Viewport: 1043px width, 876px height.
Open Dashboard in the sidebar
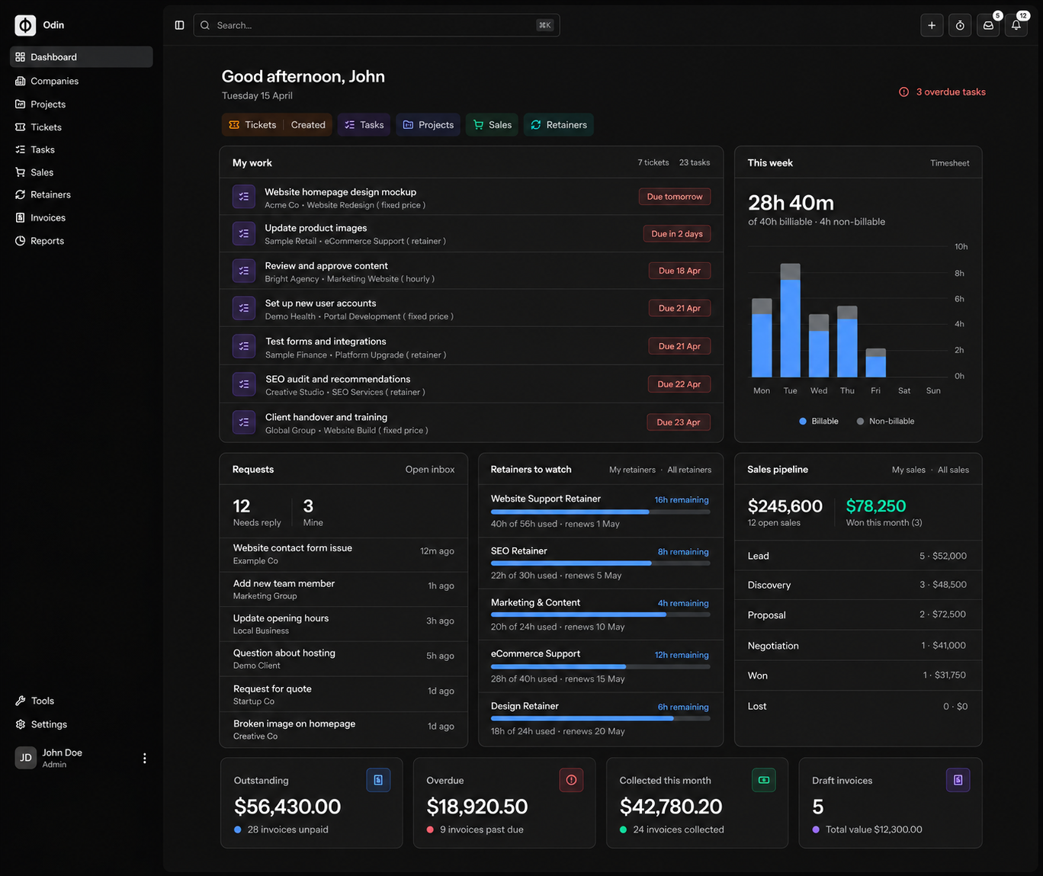(x=82, y=56)
